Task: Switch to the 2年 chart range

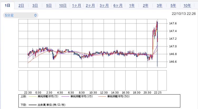Action: point(145,6)
